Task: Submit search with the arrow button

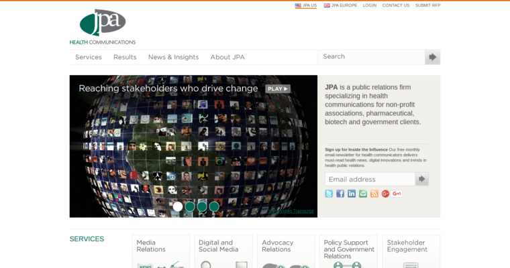Action: (433, 57)
